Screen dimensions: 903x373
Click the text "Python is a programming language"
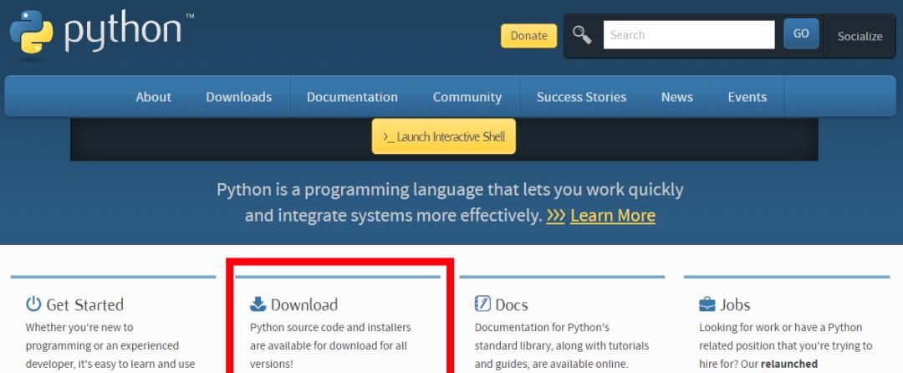click(350, 190)
